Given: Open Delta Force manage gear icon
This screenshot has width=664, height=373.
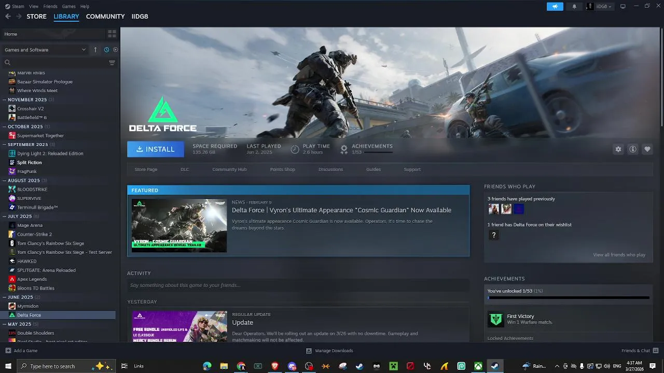Looking at the screenshot, I should [x=618, y=149].
